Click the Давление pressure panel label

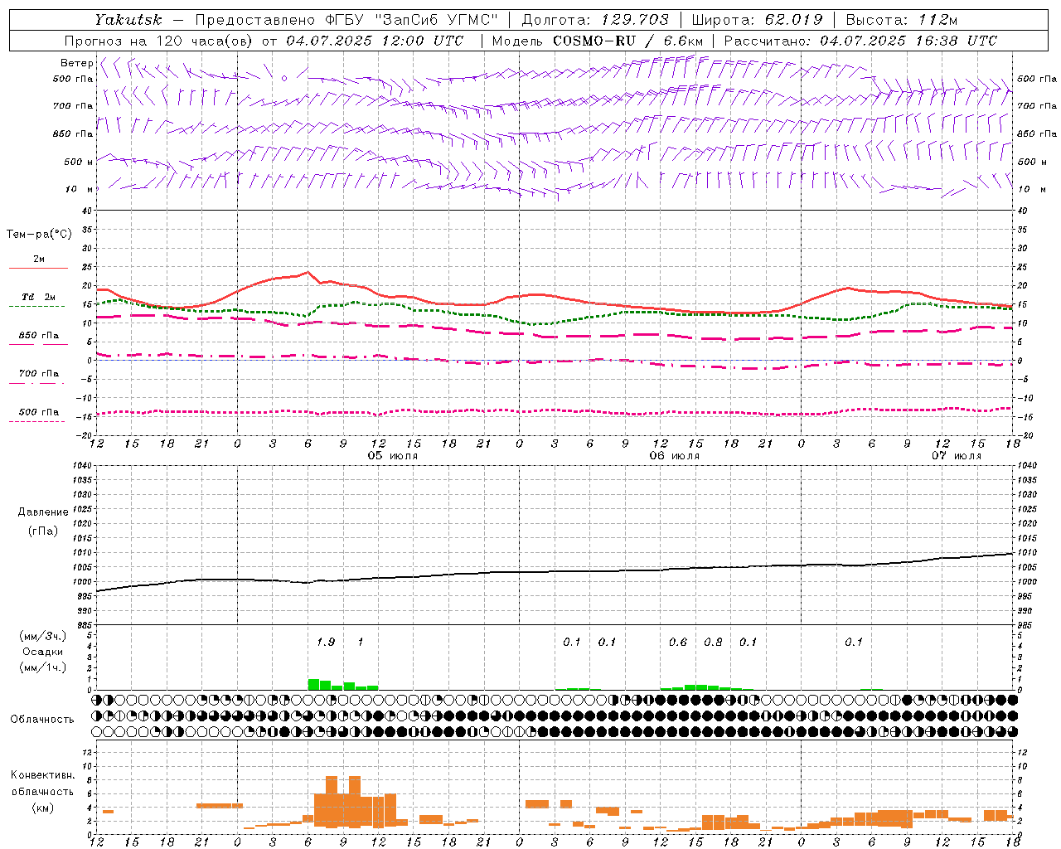43,512
